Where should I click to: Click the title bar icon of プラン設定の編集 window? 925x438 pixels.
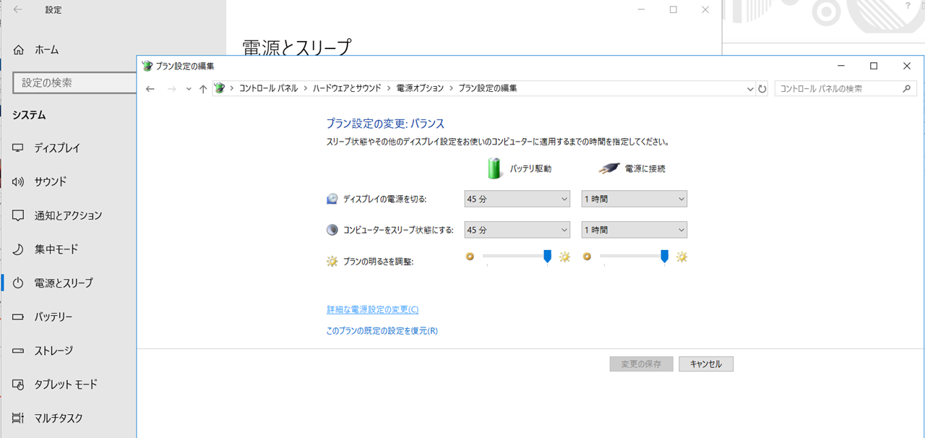click(147, 66)
